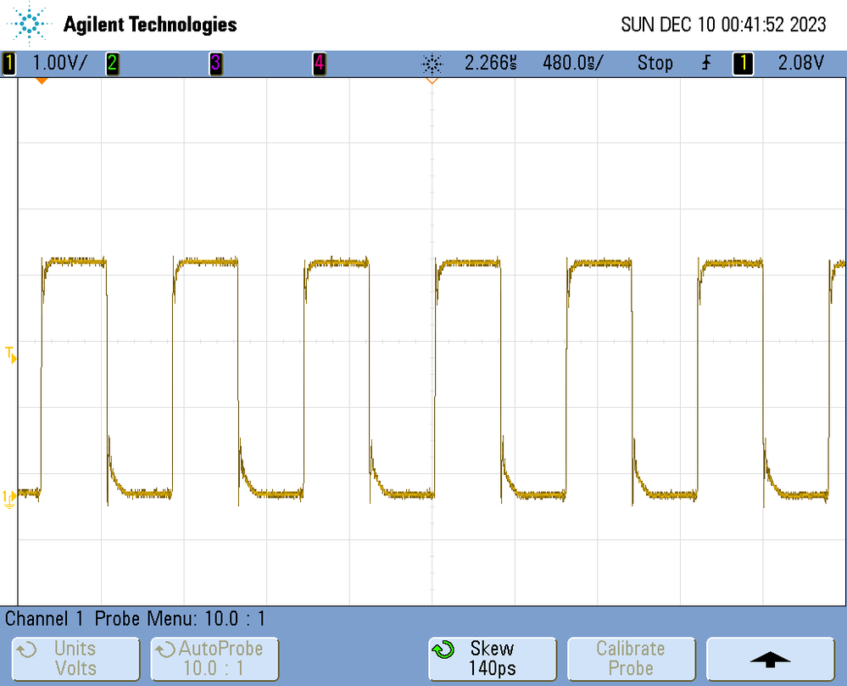This screenshot has width=847, height=686.
Task: Select the channel 2 green indicator
Action: (113, 64)
